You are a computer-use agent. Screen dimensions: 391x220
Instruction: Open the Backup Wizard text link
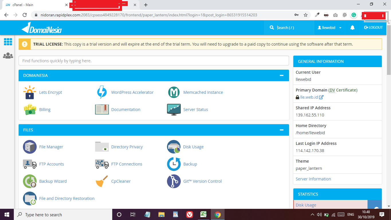(x=53, y=181)
